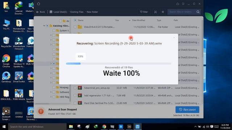This screenshot has width=232, height=130.
Task: Open the share icon in title bar
Action: (178, 4)
